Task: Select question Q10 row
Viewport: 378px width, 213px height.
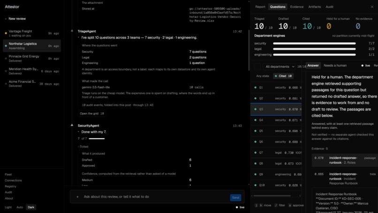Action: coord(276,185)
